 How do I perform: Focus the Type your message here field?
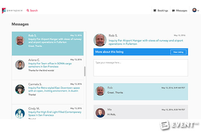(x=141, y=68)
